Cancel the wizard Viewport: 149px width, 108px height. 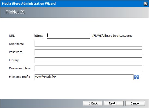[x=135, y=103]
